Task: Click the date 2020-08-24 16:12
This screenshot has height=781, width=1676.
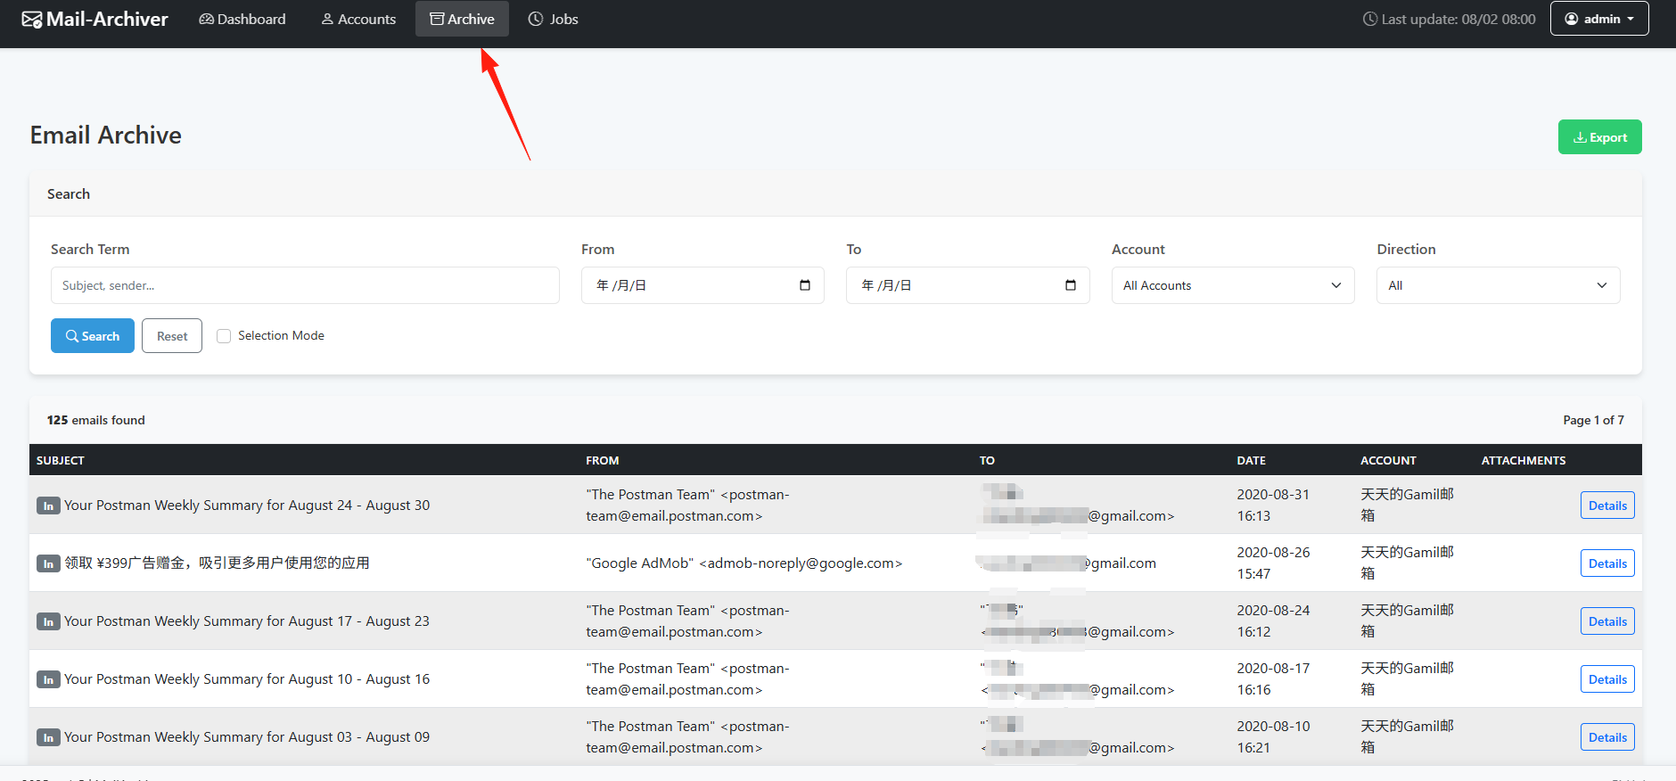Action: point(1273,621)
